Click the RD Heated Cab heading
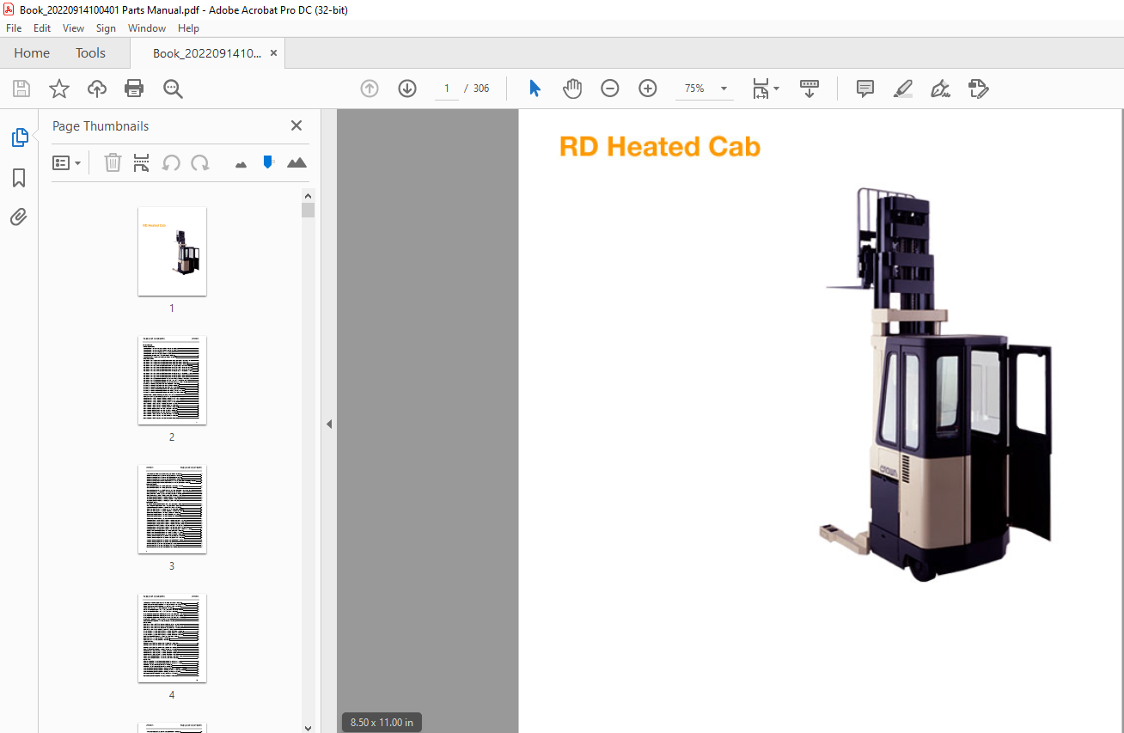1124x733 pixels. coord(660,147)
